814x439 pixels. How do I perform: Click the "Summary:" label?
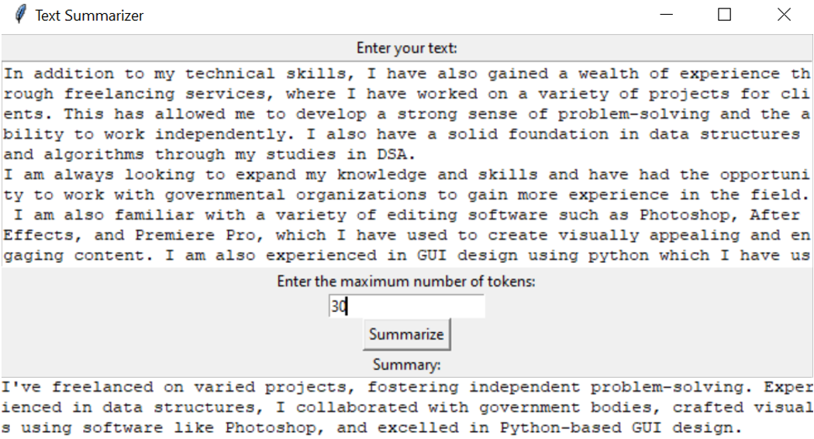[x=406, y=365]
